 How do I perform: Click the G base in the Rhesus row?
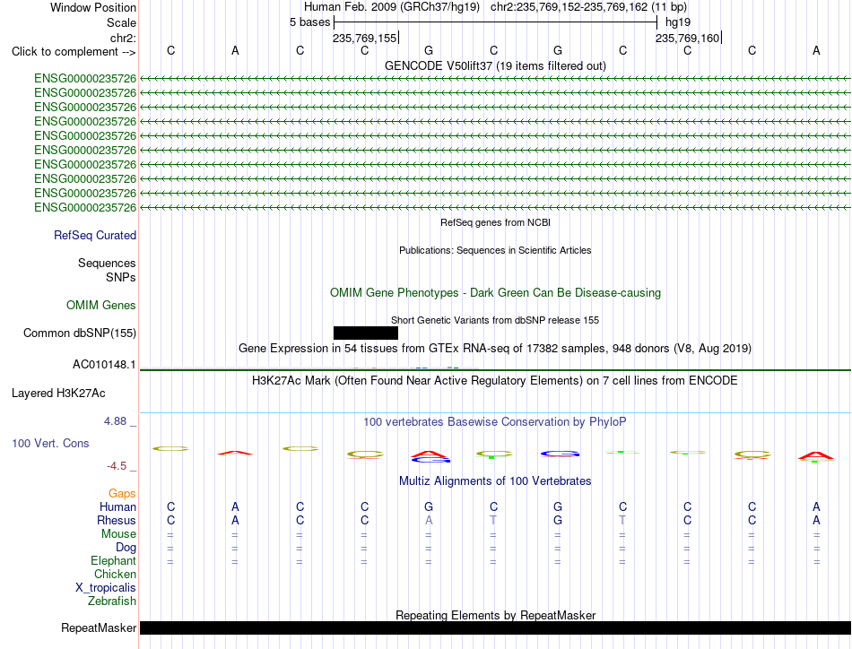[558, 520]
